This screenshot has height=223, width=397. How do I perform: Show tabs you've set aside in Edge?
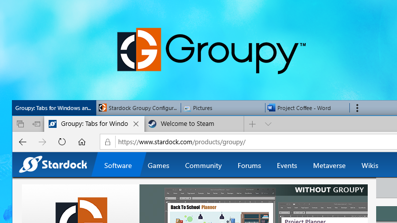coord(20,124)
